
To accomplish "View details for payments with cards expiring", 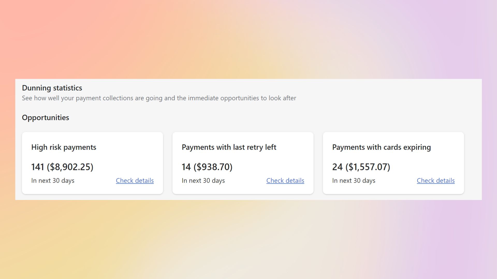I will [x=436, y=181].
